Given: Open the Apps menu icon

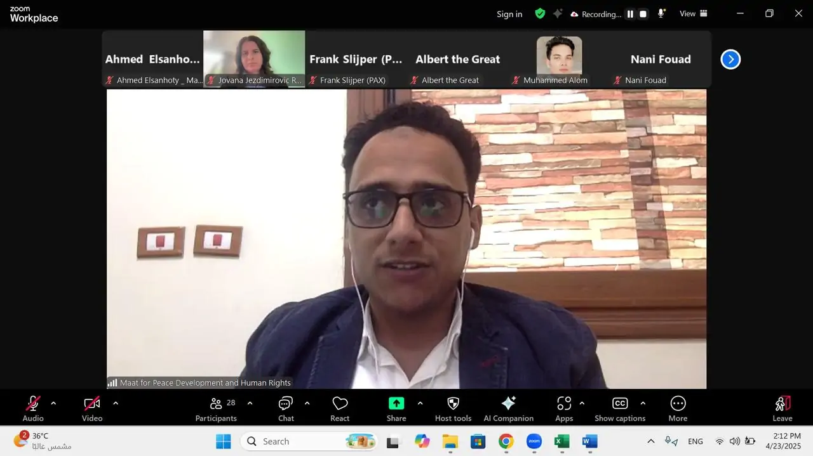Looking at the screenshot, I should tap(564, 408).
